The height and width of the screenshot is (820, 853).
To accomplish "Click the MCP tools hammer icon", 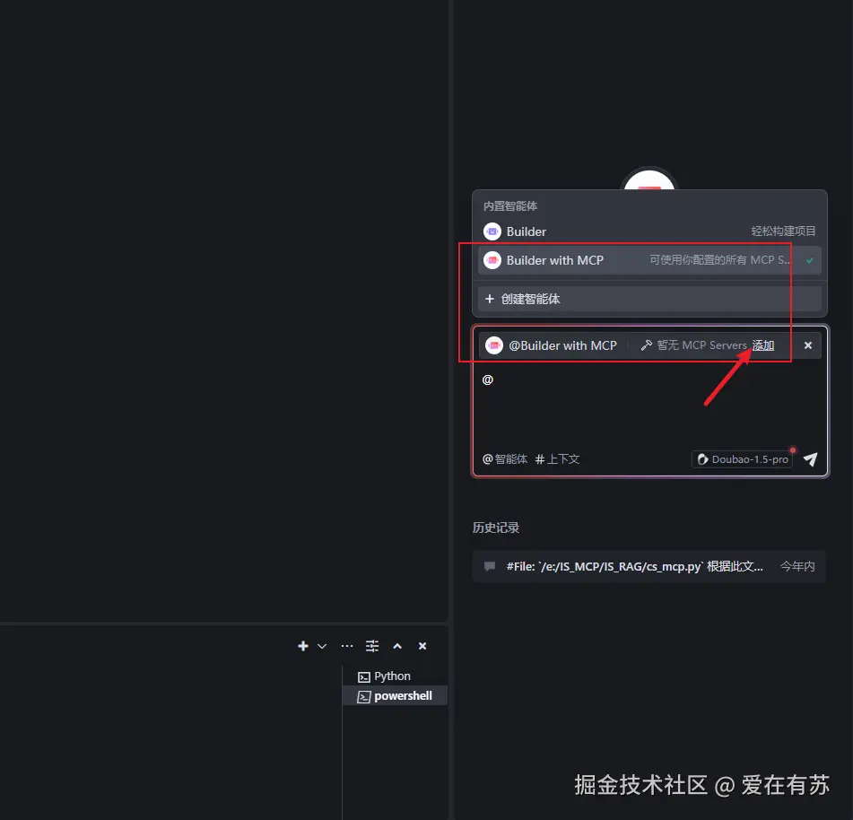I will click(646, 345).
